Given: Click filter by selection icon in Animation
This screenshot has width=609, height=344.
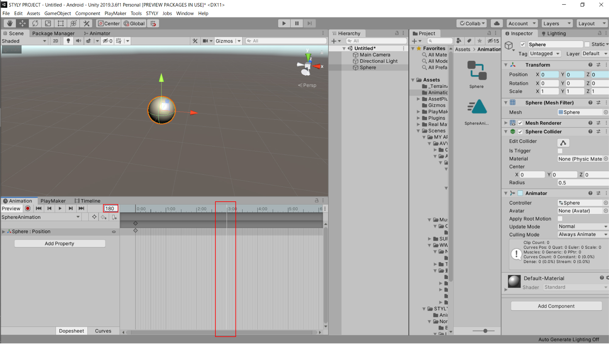Looking at the screenshot, I should [94, 217].
